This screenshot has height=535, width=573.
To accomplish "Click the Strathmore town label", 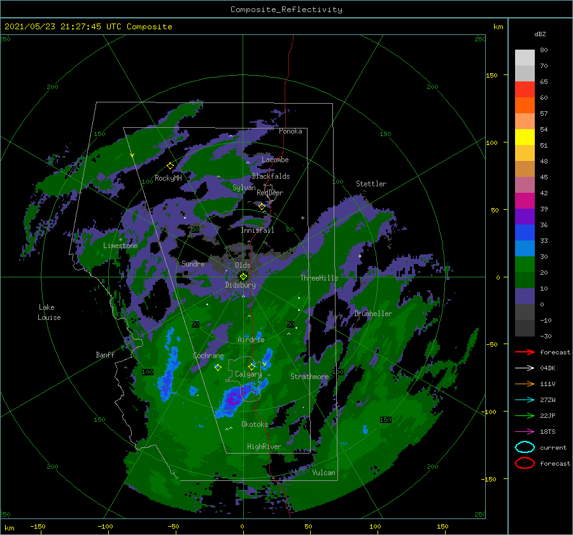I will (x=309, y=376).
